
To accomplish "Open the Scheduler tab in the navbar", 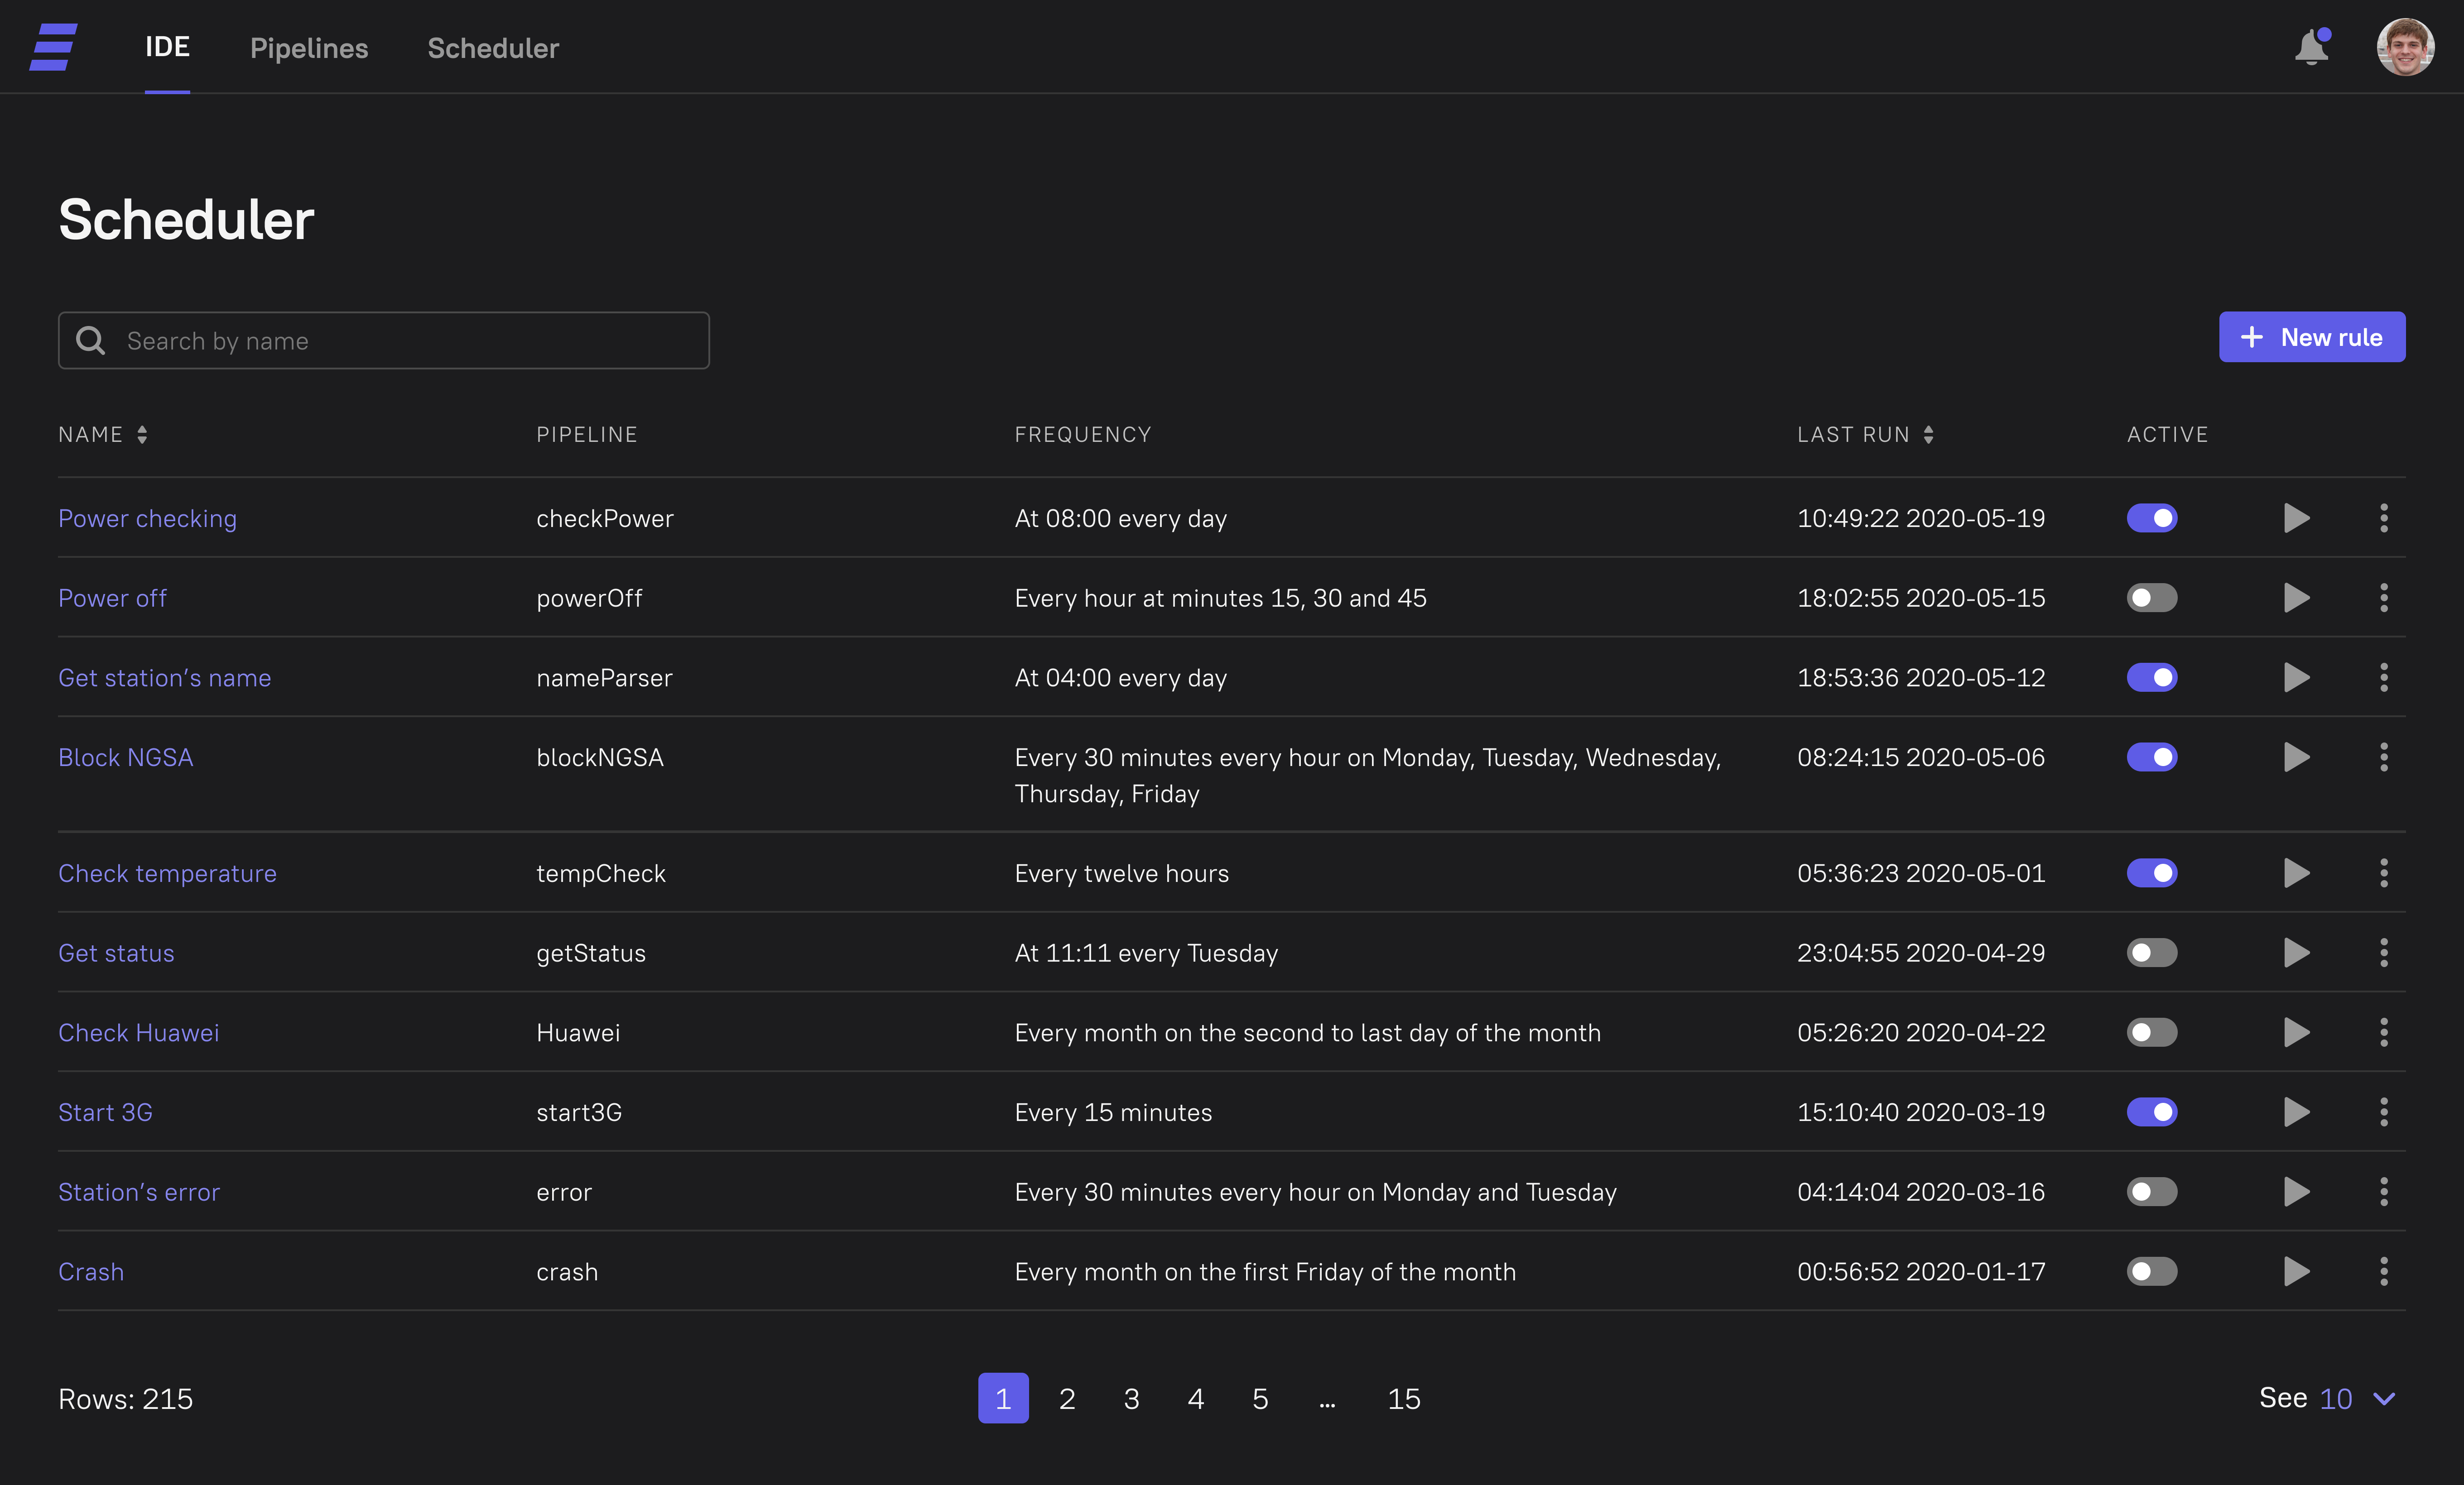I will tap(493, 48).
